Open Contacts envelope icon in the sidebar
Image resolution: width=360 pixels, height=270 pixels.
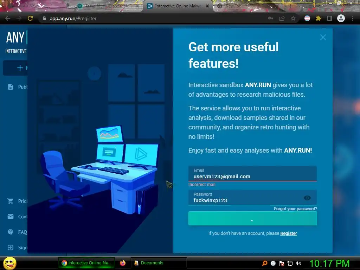[x=10, y=217]
